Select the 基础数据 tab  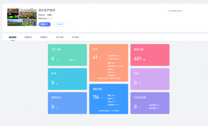pos(12,37)
